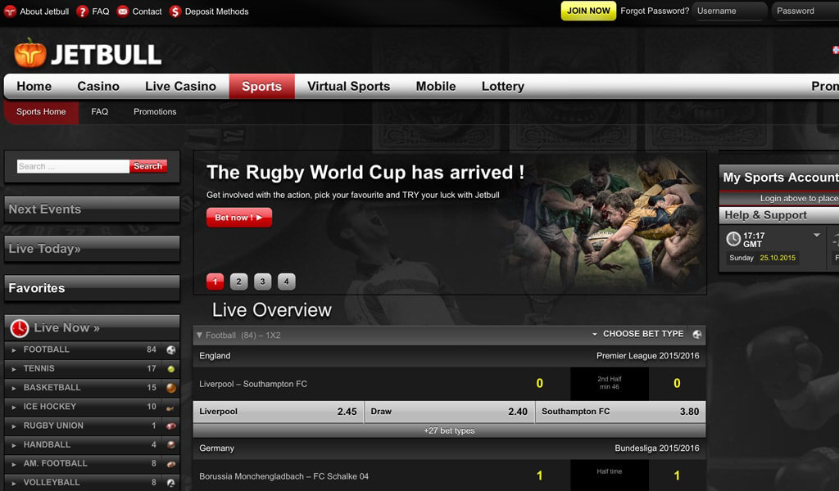Click the basketball icon in sidebar
Screen dimensions: 839x491
(170, 388)
